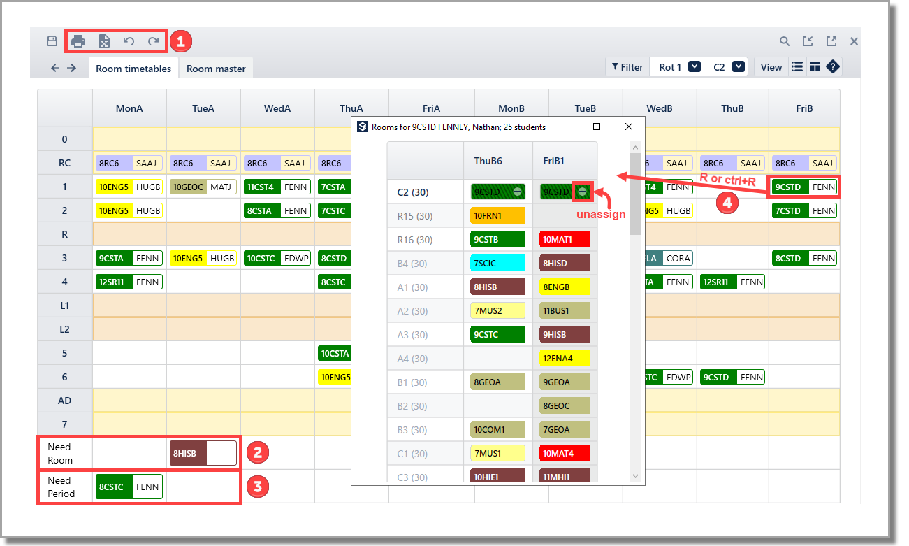
Task: Select 7CSTD FENN in FriB period 2
Action: [x=804, y=210]
